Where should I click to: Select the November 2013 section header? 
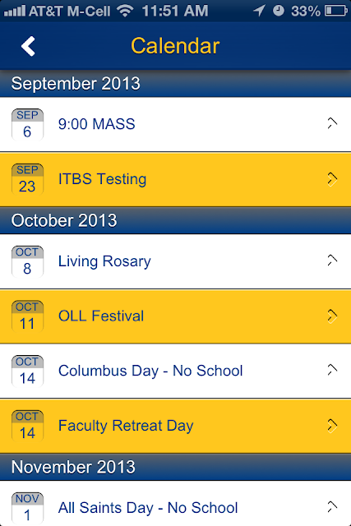[x=176, y=467]
